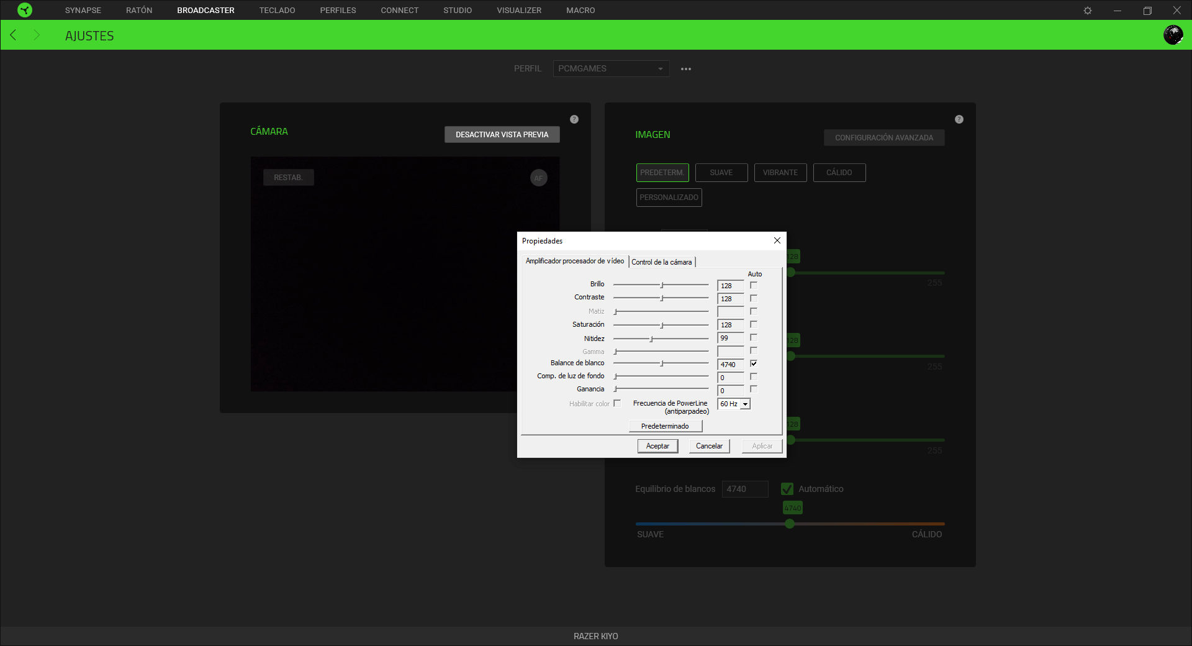The height and width of the screenshot is (646, 1192).
Task: Enable Auto checkbox for Brillo
Action: (x=754, y=285)
